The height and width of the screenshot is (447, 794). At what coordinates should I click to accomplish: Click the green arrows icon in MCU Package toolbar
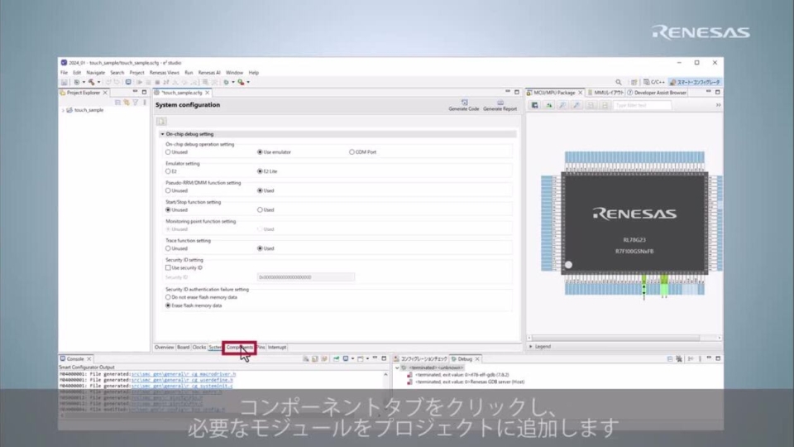548,105
